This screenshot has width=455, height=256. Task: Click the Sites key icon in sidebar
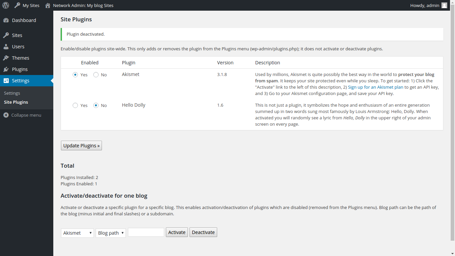(6, 35)
